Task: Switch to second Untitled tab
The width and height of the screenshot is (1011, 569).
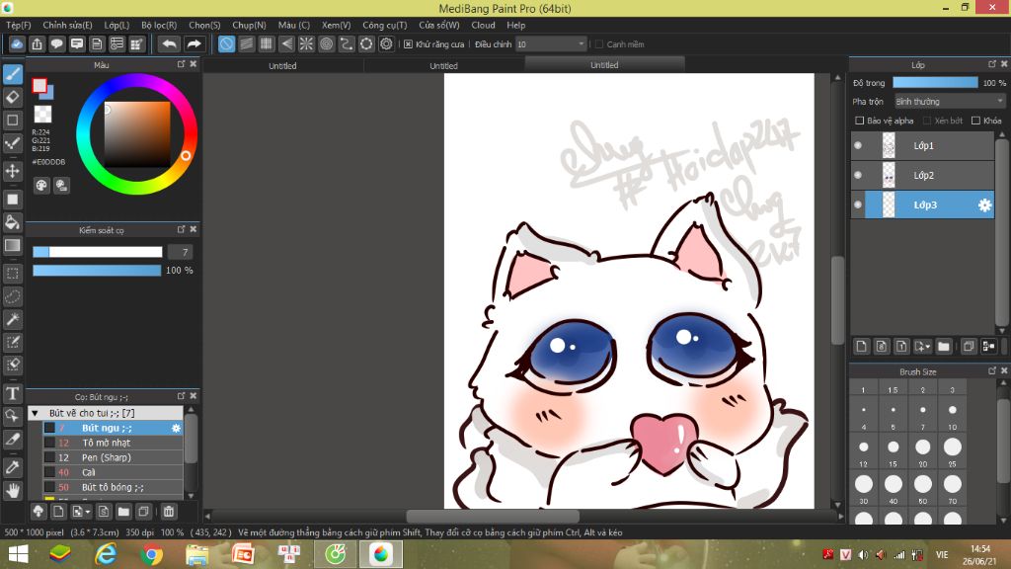Action: pyautogui.click(x=443, y=66)
